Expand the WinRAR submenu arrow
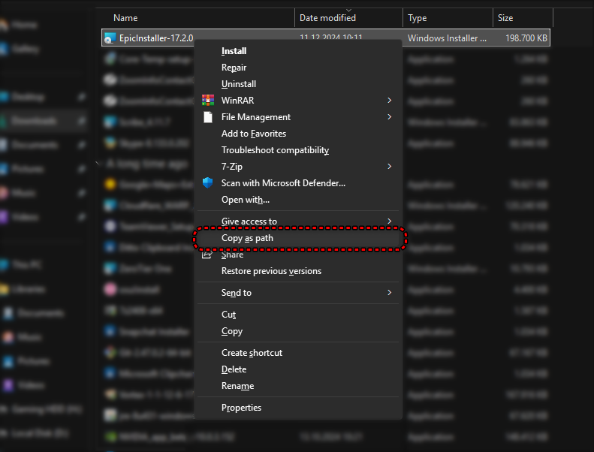This screenshot has width=594, height=452. pos(390,100)
